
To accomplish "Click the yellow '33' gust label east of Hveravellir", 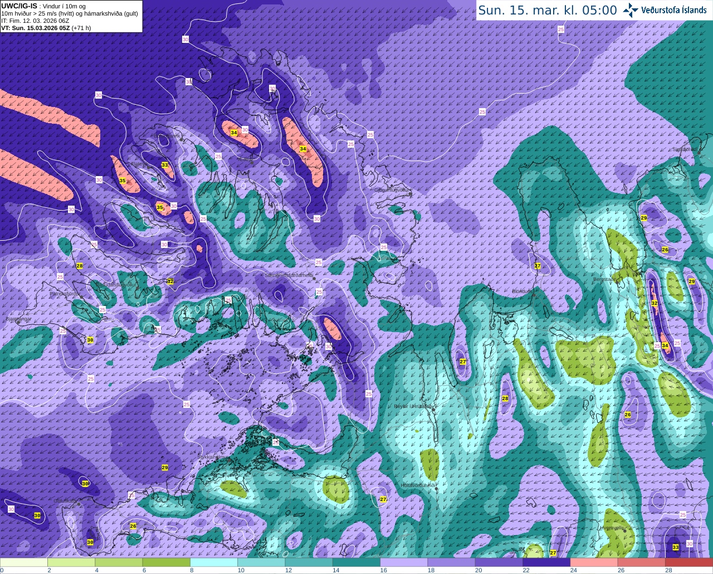I will coord(676,547).
